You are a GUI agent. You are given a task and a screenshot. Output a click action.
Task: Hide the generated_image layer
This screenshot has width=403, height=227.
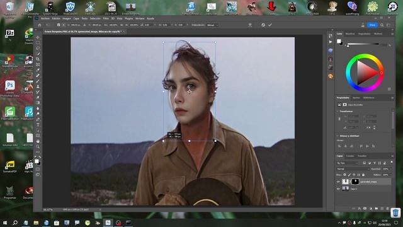click(338, 182)
